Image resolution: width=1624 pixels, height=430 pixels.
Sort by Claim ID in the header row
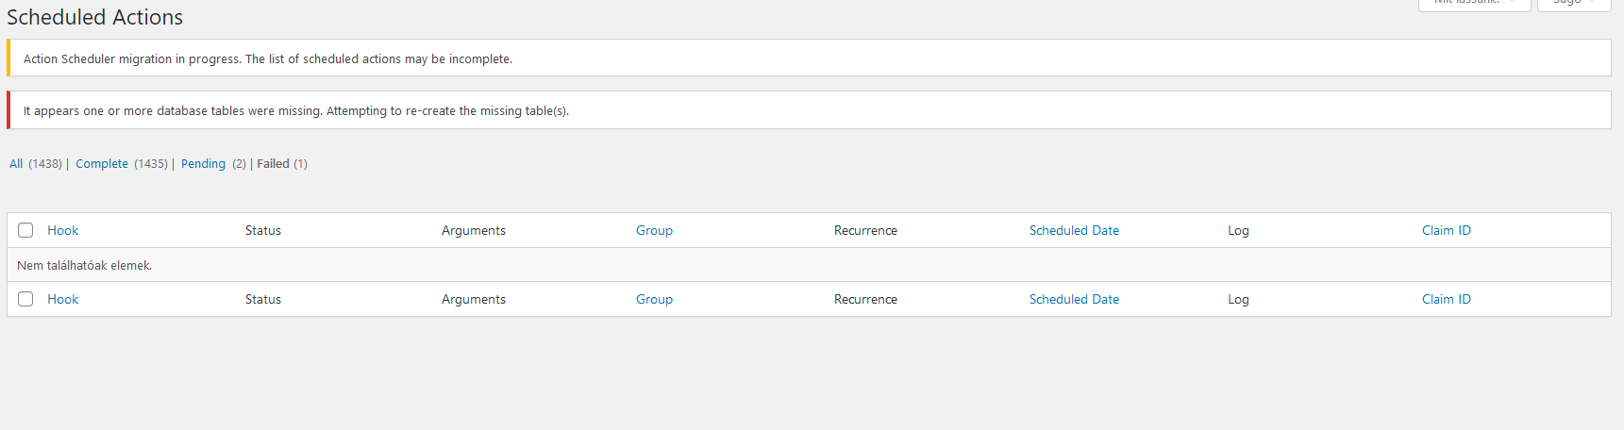tap(1447, 230)
